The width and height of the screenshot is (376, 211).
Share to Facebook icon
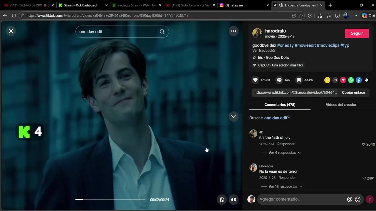[359, 80]
